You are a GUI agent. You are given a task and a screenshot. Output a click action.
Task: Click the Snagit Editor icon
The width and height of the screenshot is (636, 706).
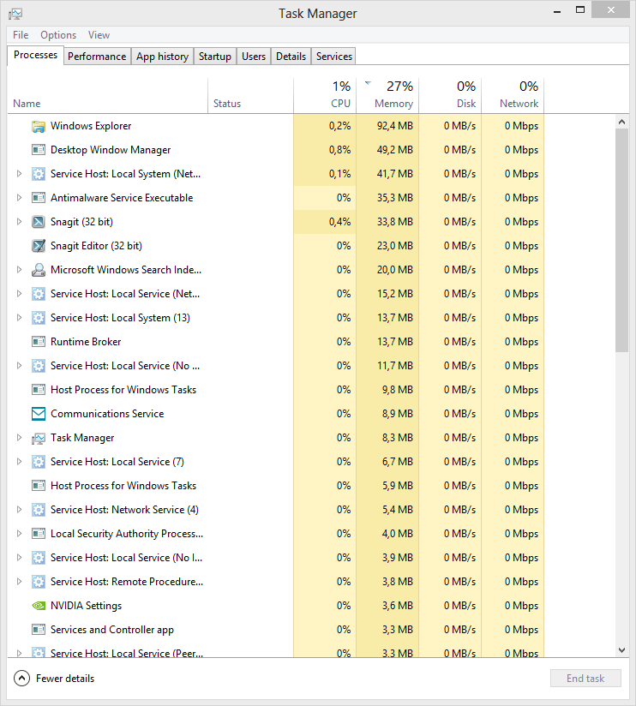coord(39,246)
